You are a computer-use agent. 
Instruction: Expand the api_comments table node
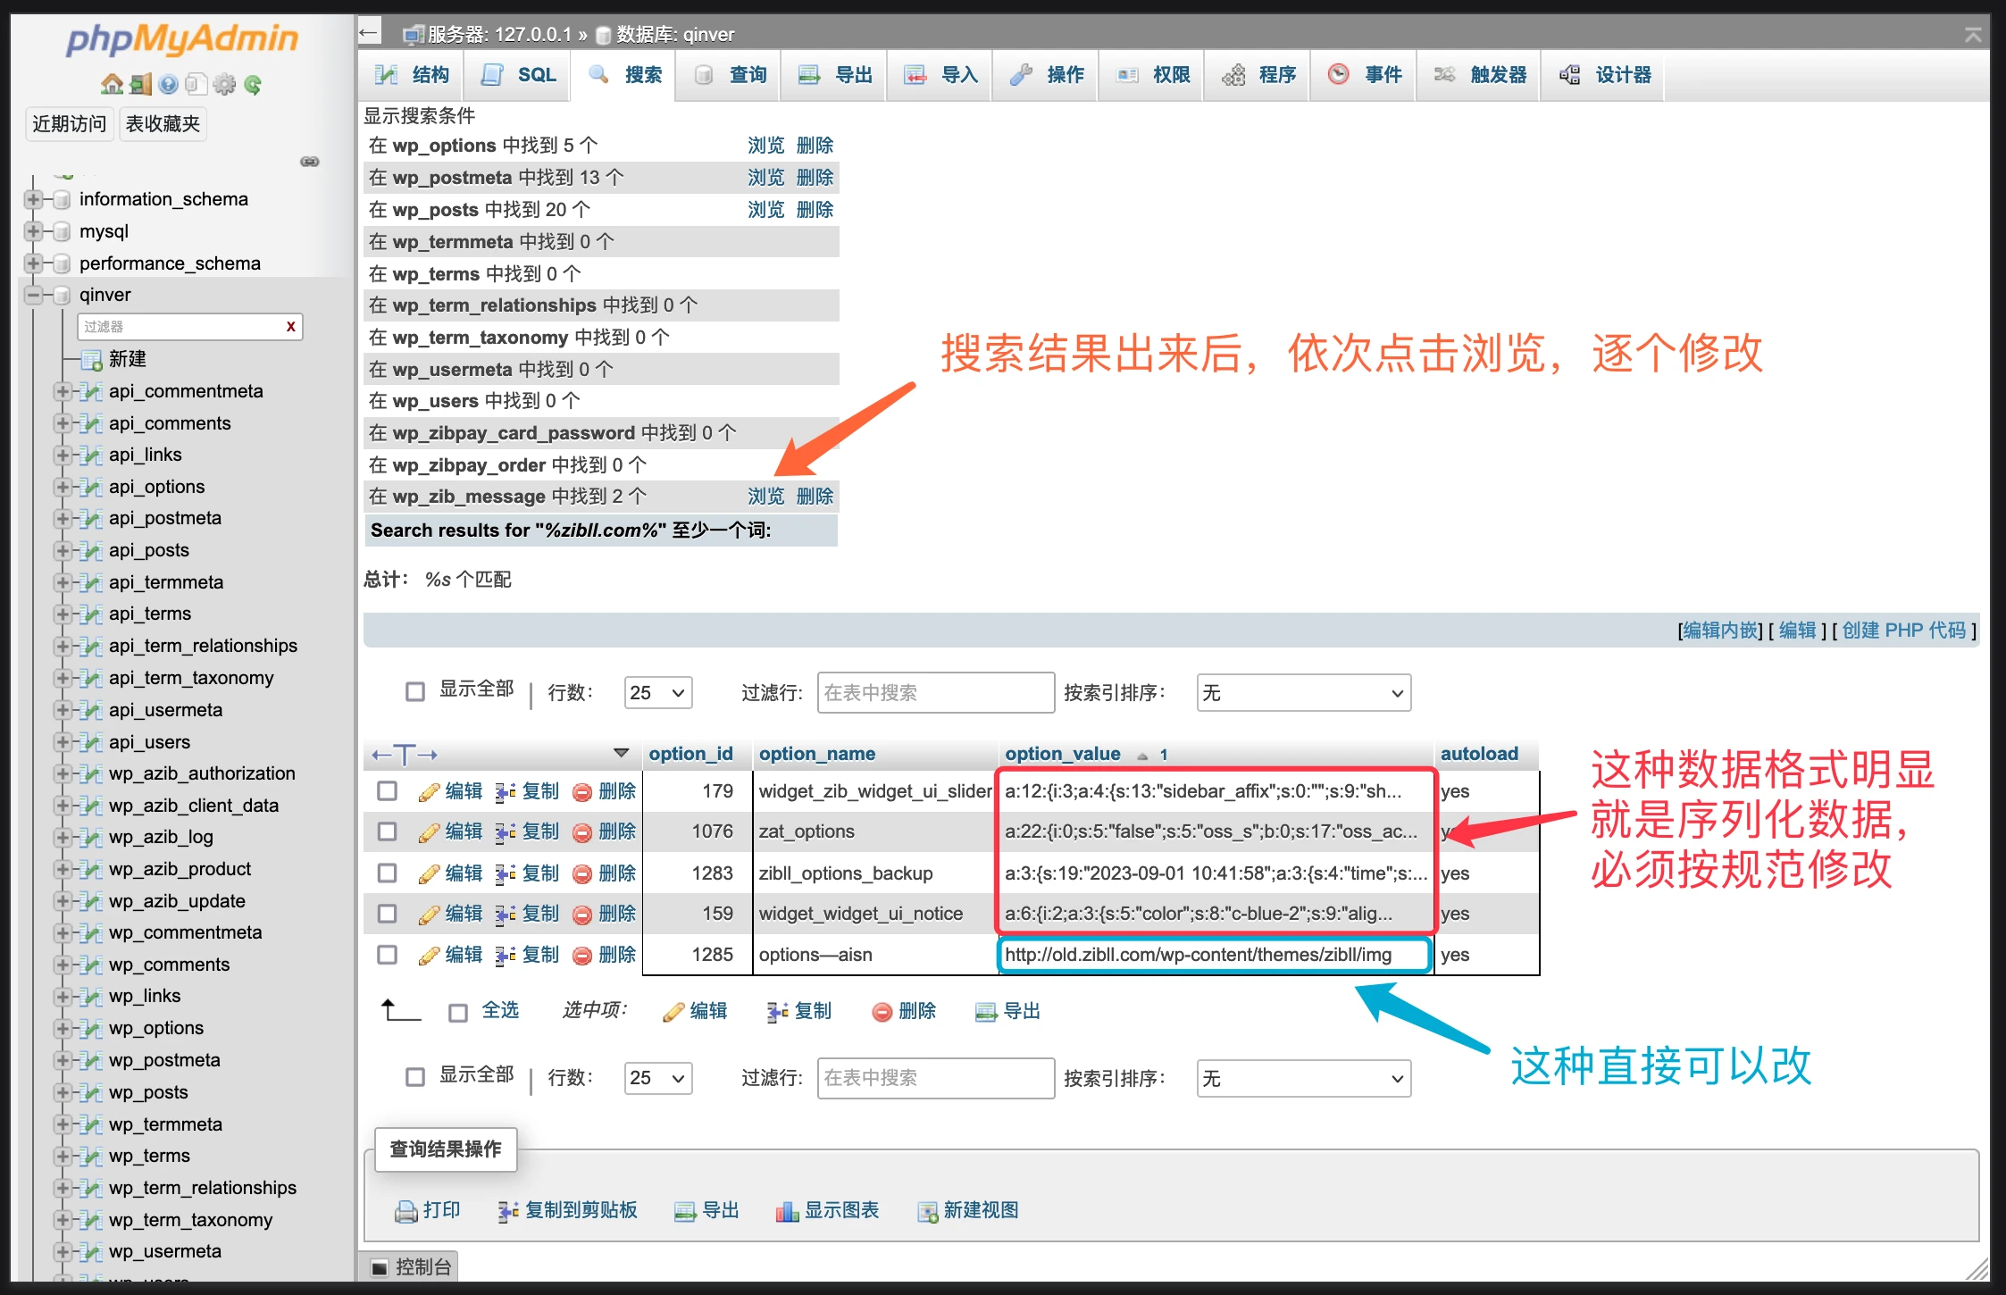[61, 423]
